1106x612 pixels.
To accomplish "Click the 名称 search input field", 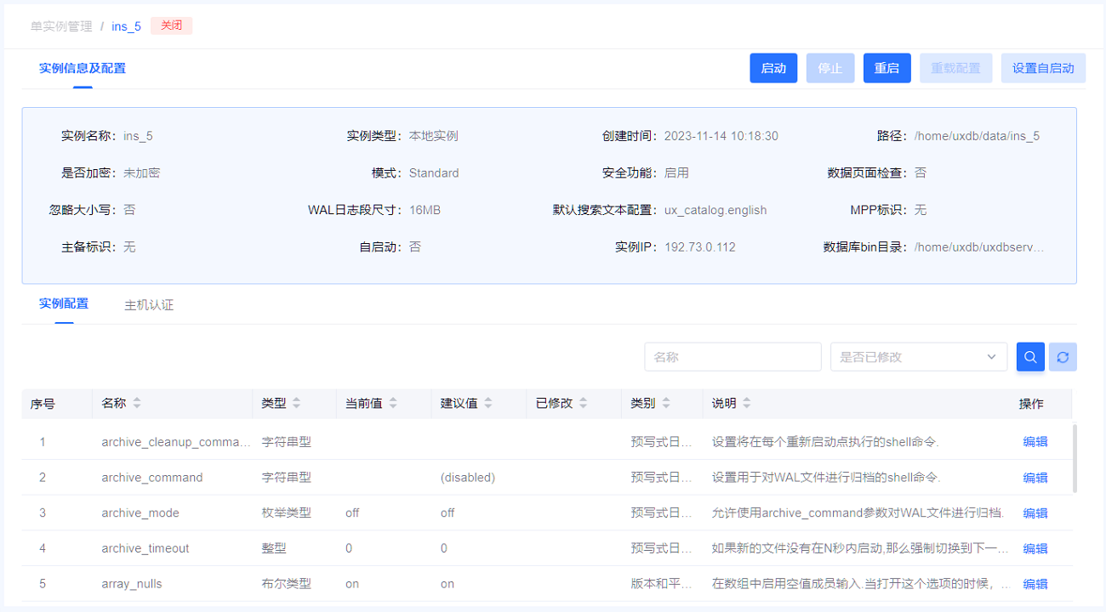I will (x=733, y=357).
